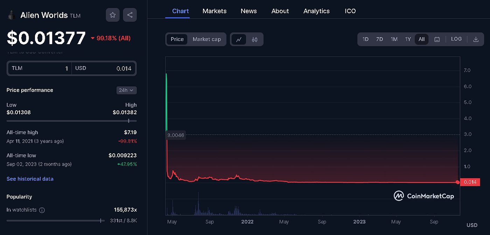Viewport: 490px width, 235px height.
Task: Open the calendar date range picker
Action: tap(437, 39)
